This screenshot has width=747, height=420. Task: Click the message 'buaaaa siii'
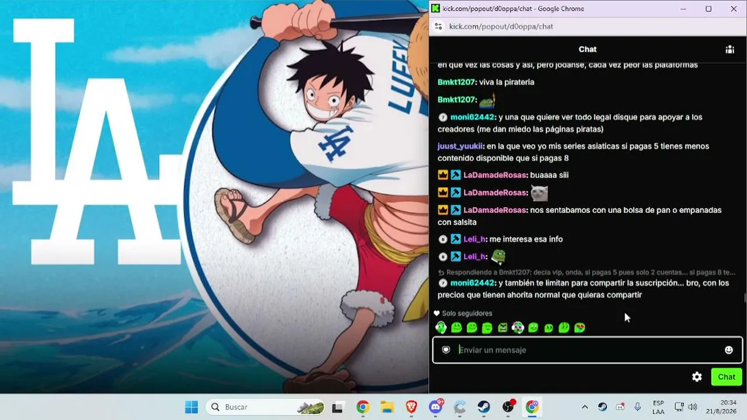click(x=549, y=175)
